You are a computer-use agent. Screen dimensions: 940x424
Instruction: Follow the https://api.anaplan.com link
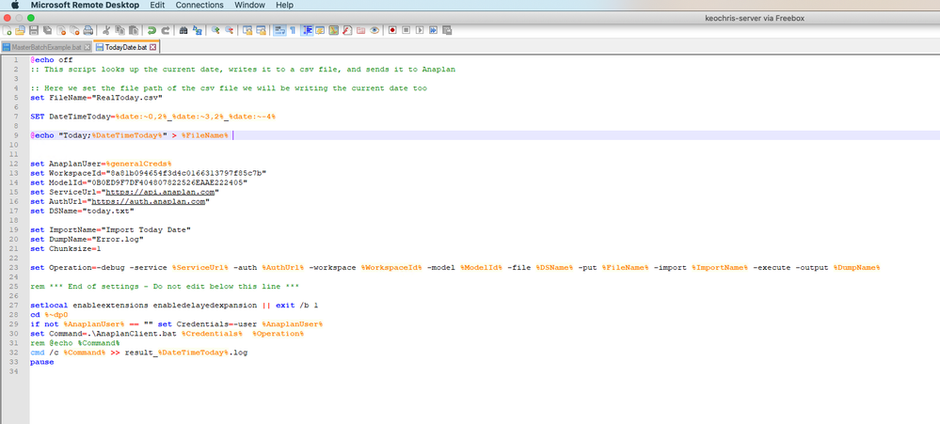[x=160, y=192]
